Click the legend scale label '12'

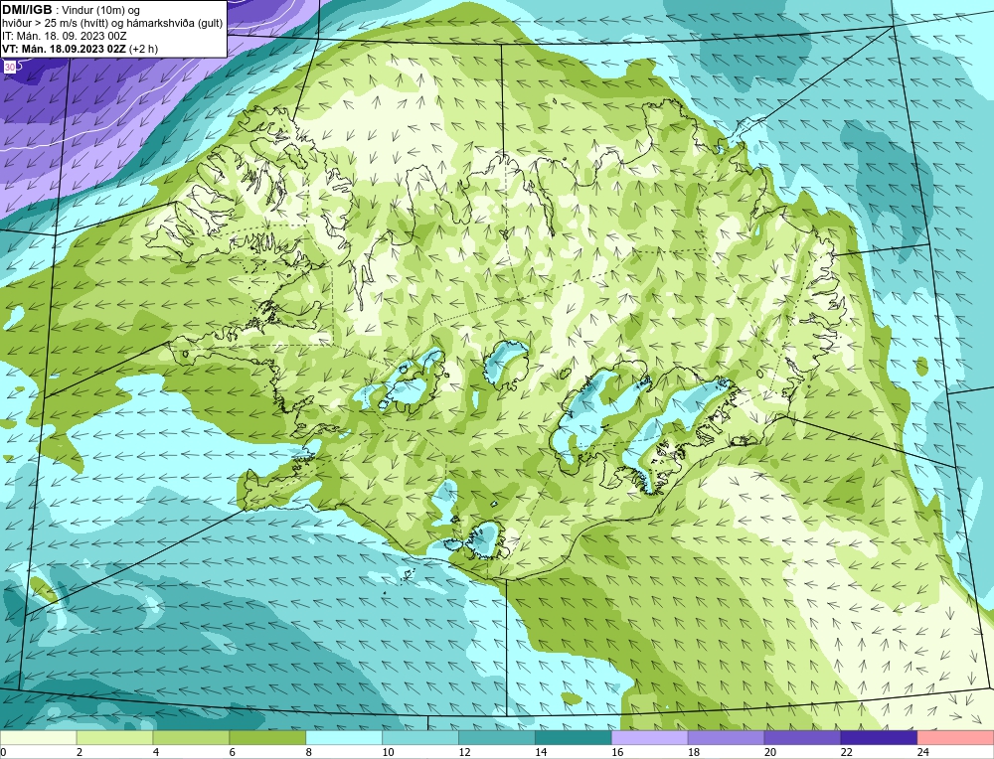click(464, 752)
